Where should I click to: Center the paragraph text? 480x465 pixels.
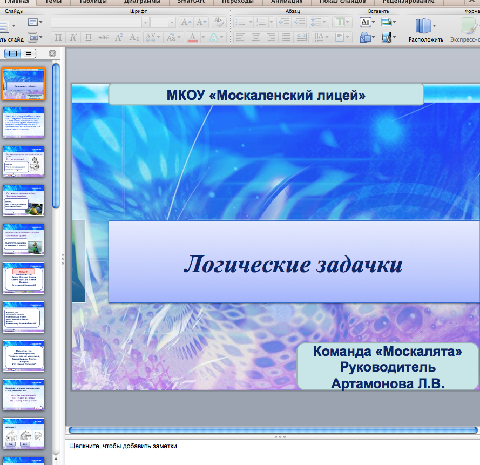point(256,37)
